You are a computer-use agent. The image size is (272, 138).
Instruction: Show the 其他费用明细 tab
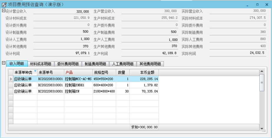click(150, 64)
